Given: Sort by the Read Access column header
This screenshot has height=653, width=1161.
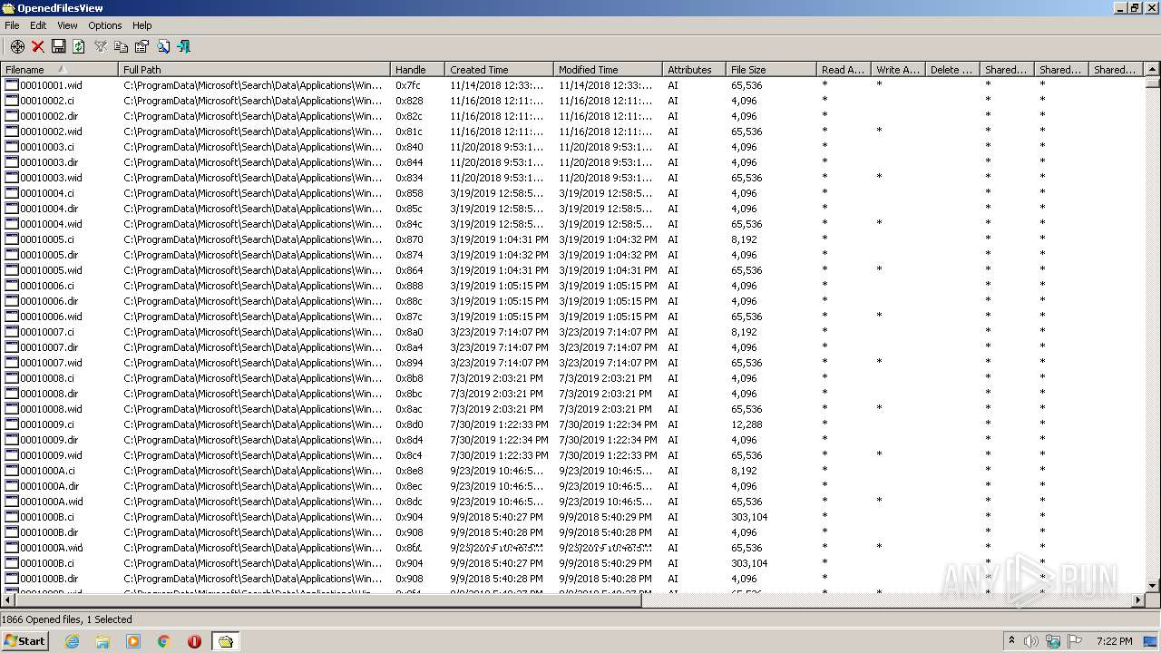Looking at the screenshot, I should (844, 69).
